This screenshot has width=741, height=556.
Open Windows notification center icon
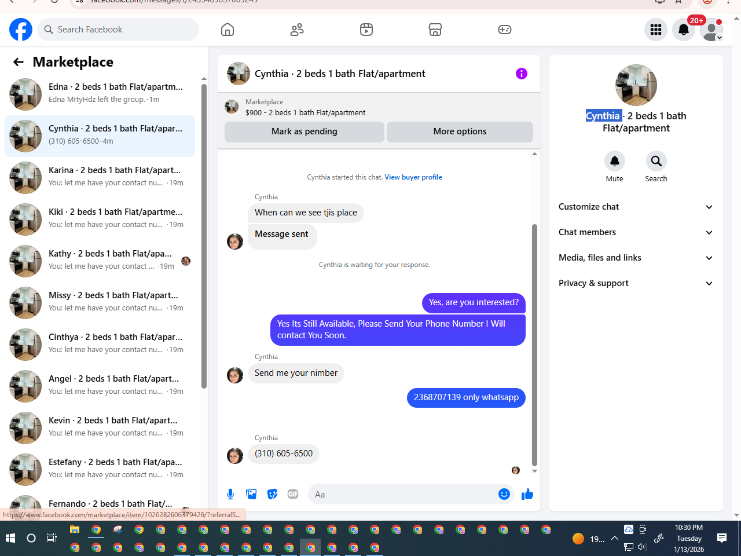coord(722,538)
